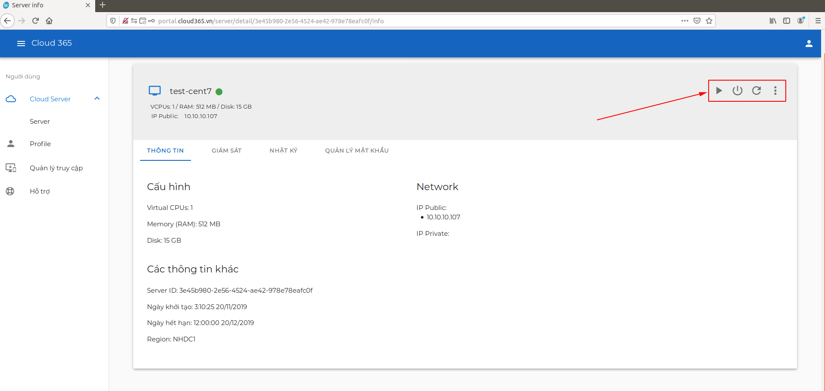
Task: Toggle the browser sidebar icon
Action: click(x=787, y=21)
